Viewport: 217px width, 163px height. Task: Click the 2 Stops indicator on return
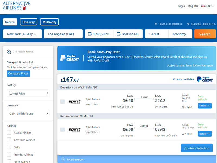click(144, 126)
